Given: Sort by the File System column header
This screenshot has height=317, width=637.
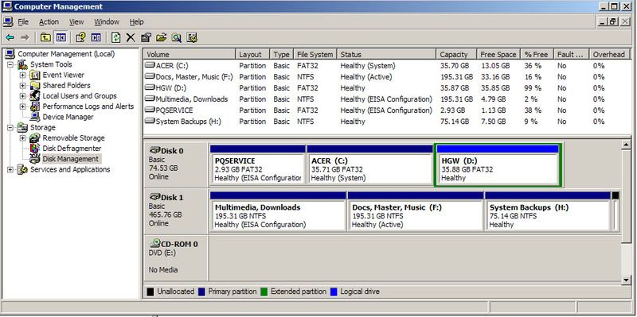Looking at the screenshot, I should tap(315, 54).
